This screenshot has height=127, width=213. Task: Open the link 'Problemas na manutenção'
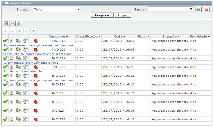coord(23,71)
